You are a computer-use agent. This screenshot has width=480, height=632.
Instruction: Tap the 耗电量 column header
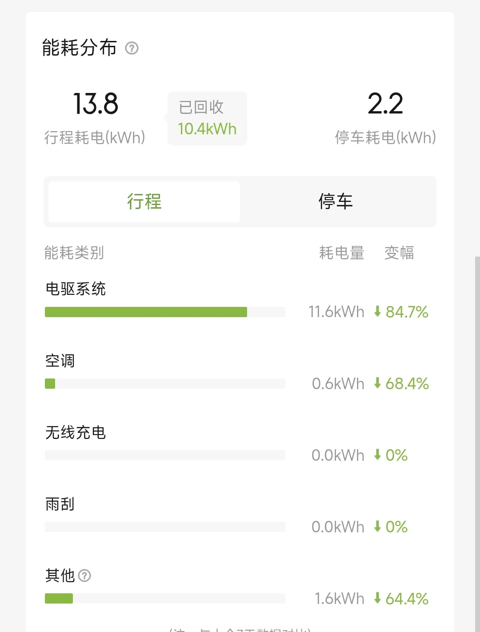(341, 253)
